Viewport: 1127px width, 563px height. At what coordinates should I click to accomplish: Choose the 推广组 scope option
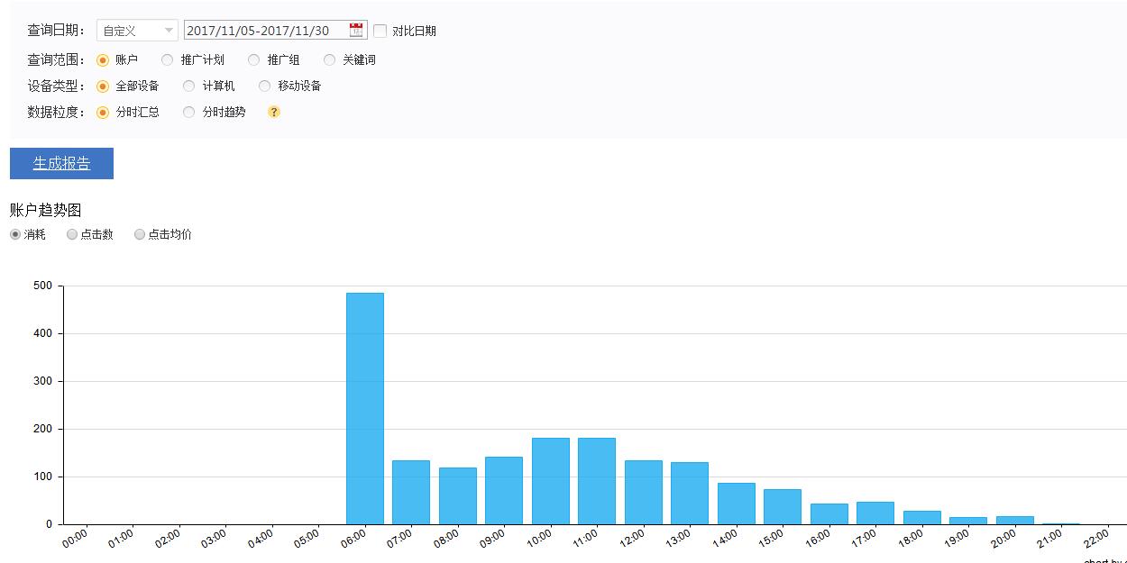[254, 60]
